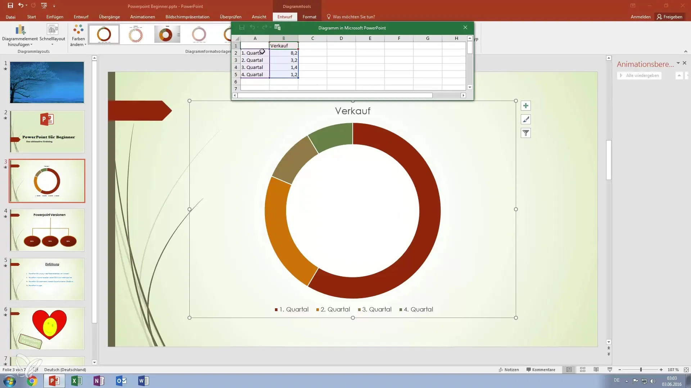Switch to Normal view icon
691x388 pixels.
[x=569, y=370]
